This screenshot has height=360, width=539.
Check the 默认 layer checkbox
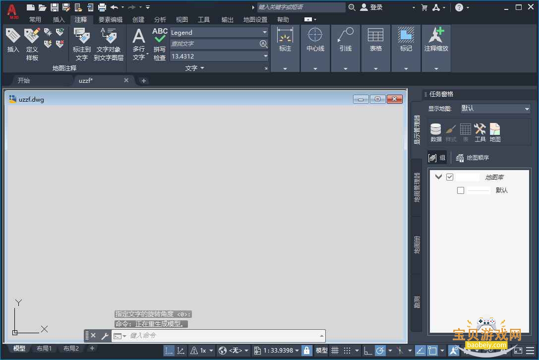coord(461,190)
